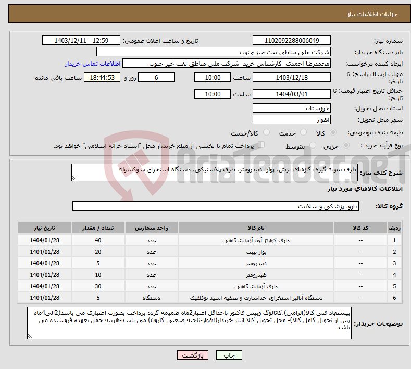Select the متوسط purchase type radio
Image resolution: width=411 pixels, height=369 pixels.
[313, 145]
